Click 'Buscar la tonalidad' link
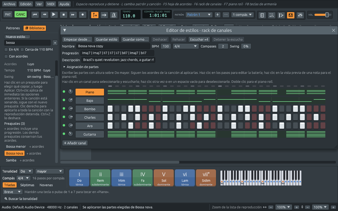Screen dimensions: 338x211 [21, 199]
